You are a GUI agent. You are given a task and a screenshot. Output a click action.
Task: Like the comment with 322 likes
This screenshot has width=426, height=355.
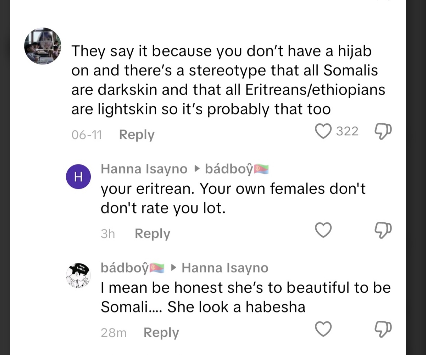(x=323, y=131)
